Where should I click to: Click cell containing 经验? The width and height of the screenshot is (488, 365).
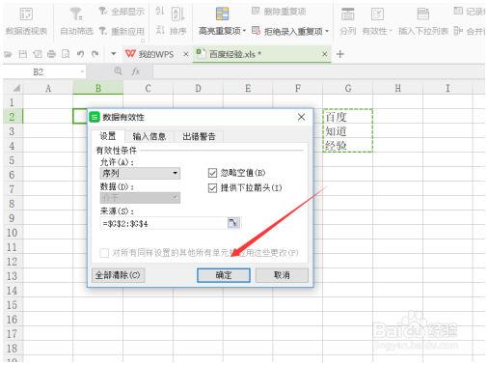348,146
